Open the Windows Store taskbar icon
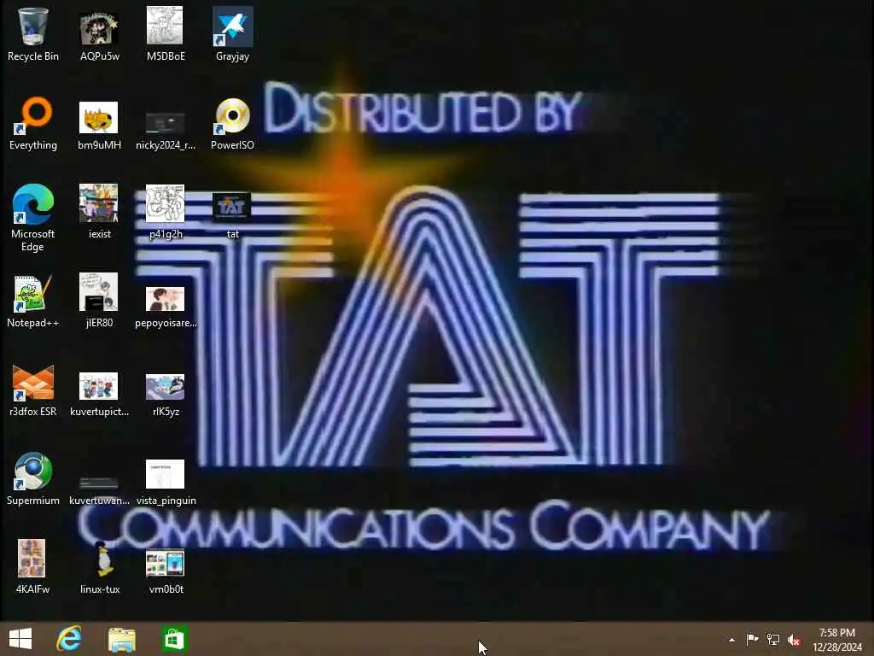The height and width of the screenshot is (656, 874). [x=174, y=639]
